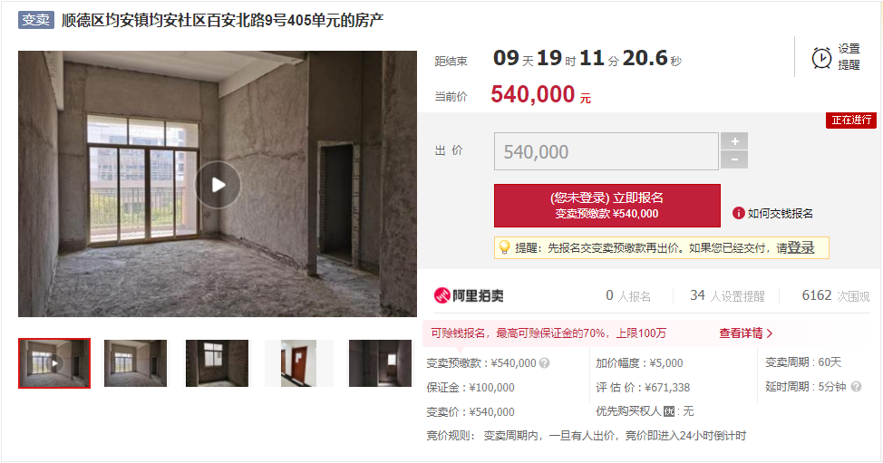
Task: Select the second room thumbnail
Action: [x=135, y=362]
